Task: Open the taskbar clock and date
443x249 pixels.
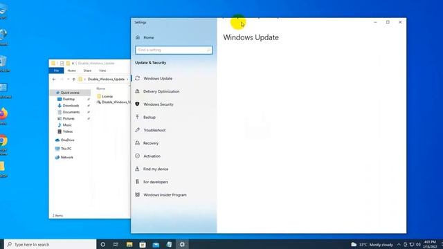Action: [430, 244]
